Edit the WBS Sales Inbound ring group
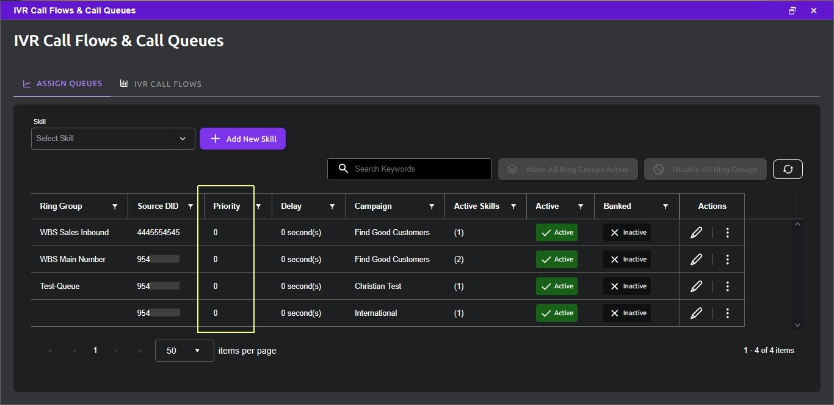This screenshot has width=834, height=405. pyautogui.click(x=696, y=233)
